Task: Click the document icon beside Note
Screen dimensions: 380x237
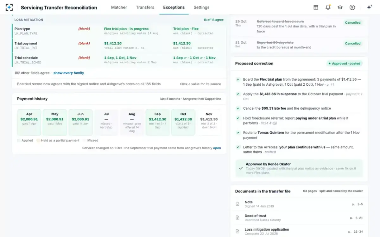Action: (237, 204)
